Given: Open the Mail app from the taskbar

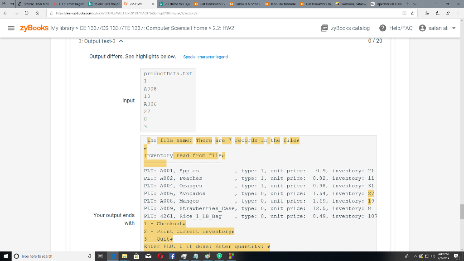Looking at the screenshot, I should [x=148, y=256].
